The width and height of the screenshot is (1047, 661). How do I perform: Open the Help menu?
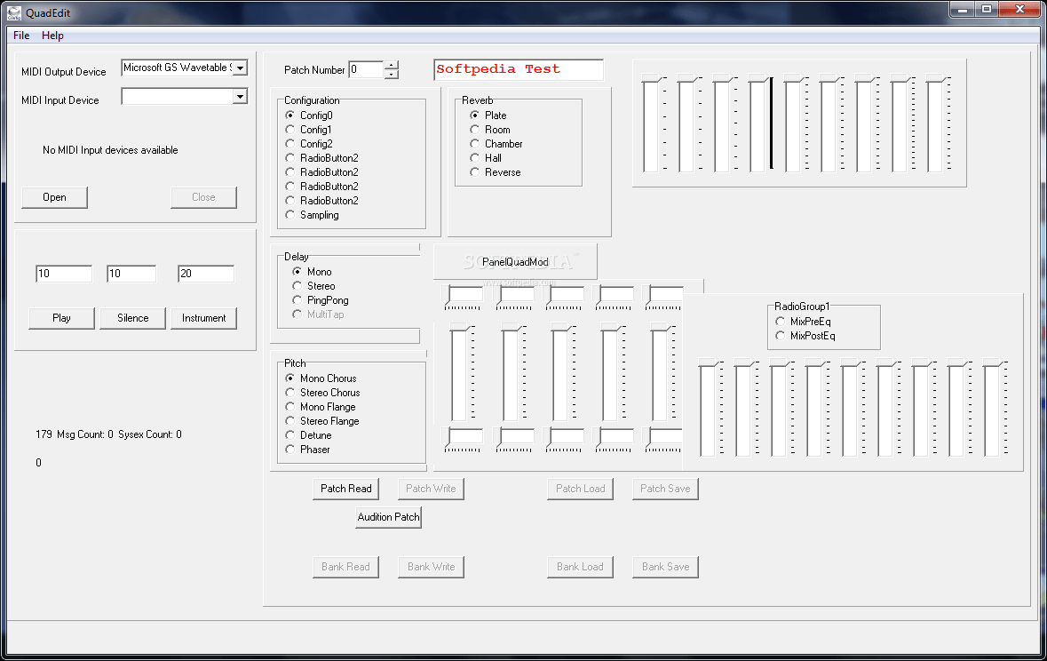coord(52,36)
